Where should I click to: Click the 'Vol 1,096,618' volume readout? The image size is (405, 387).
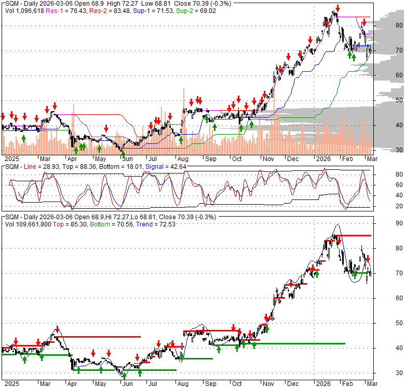coord(24,11)
